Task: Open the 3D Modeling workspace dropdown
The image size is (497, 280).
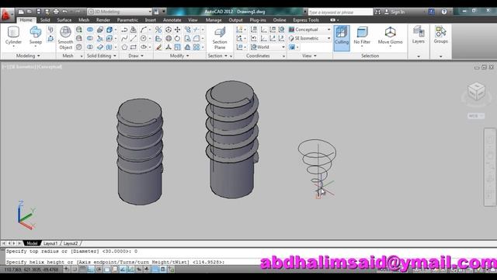Action: (120, 12)
